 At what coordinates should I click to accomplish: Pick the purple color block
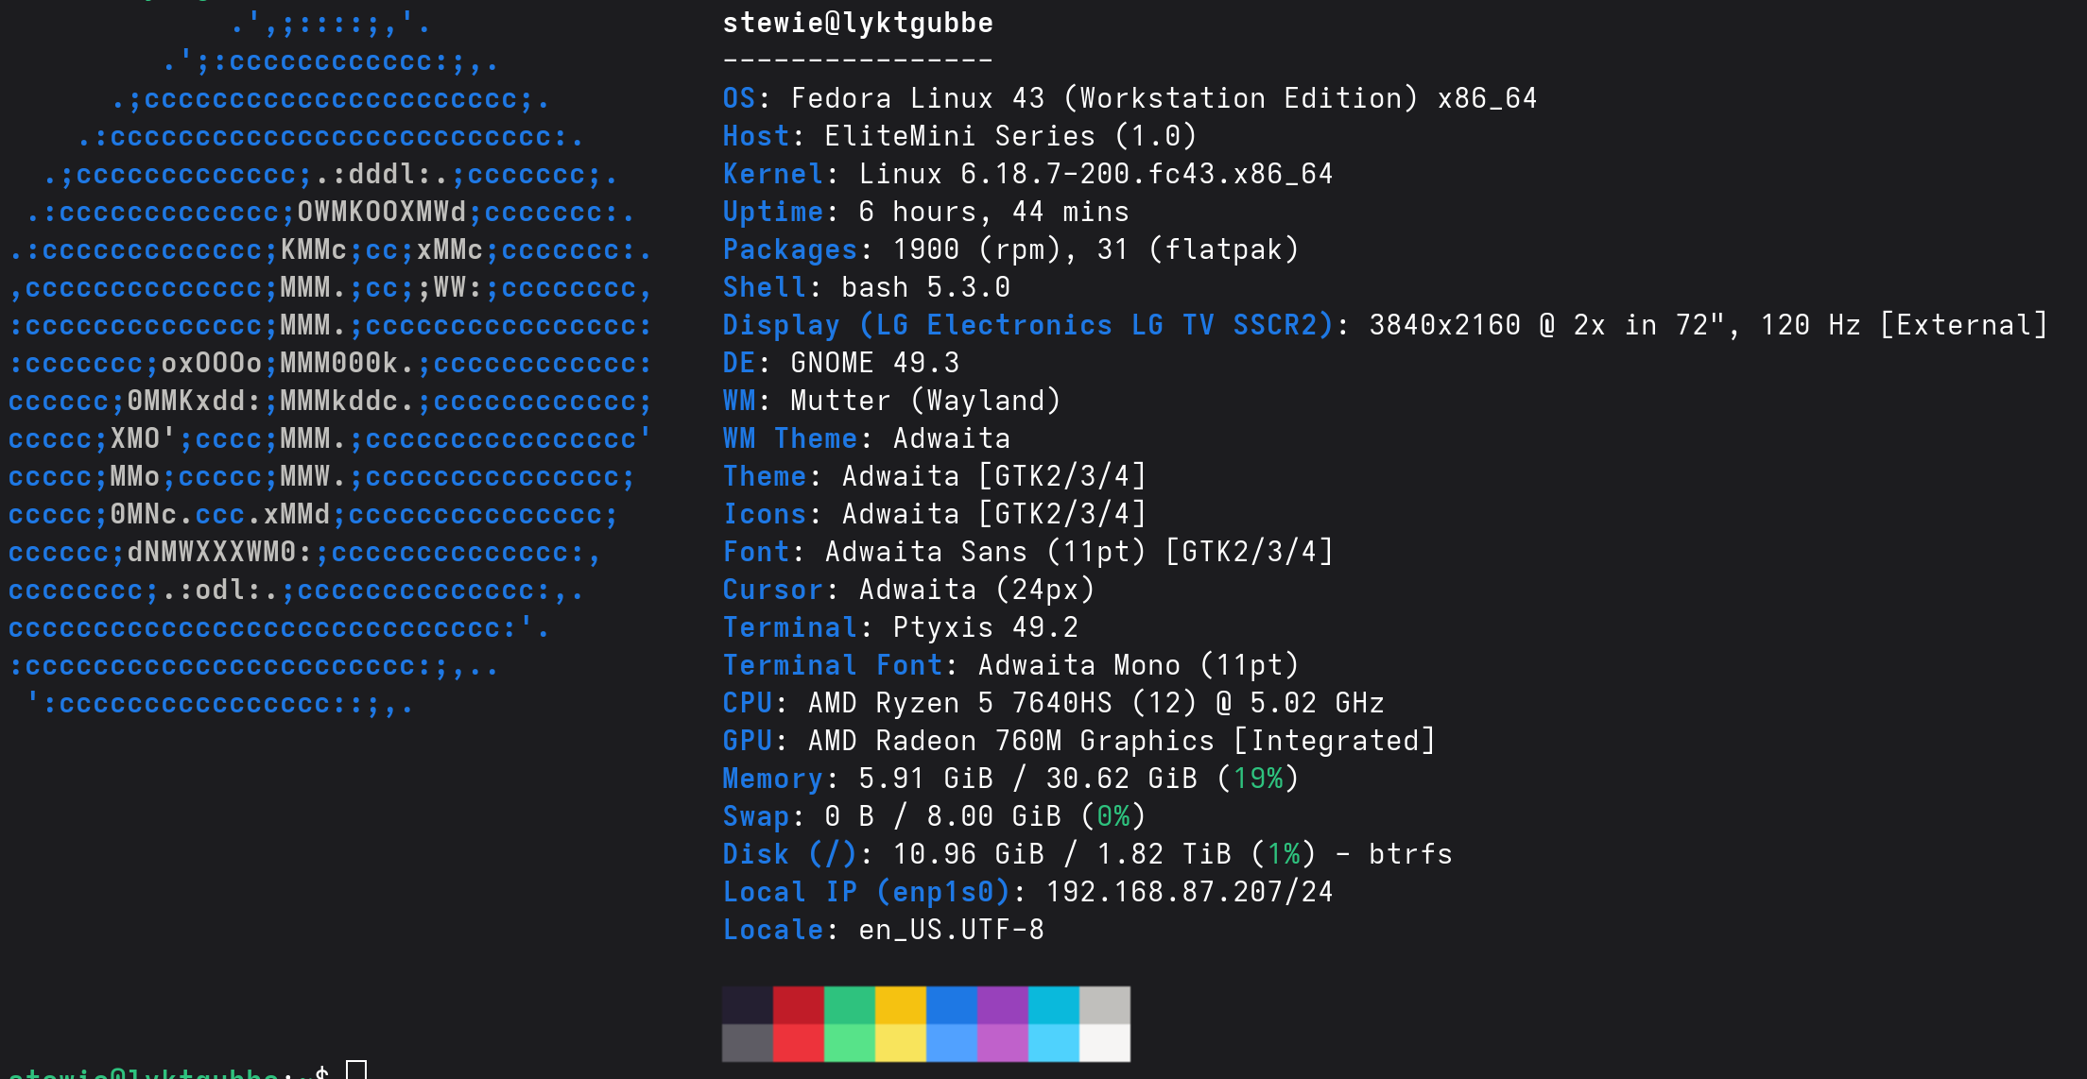pyautogui.click(x=1002, y=1005)
